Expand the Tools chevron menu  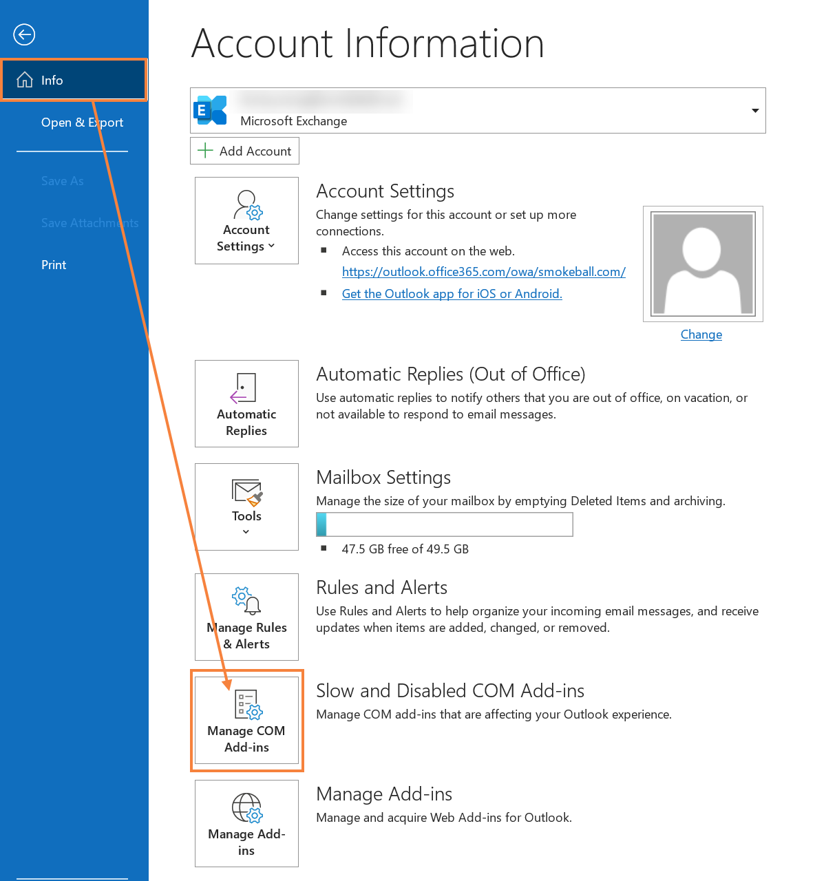246,532
